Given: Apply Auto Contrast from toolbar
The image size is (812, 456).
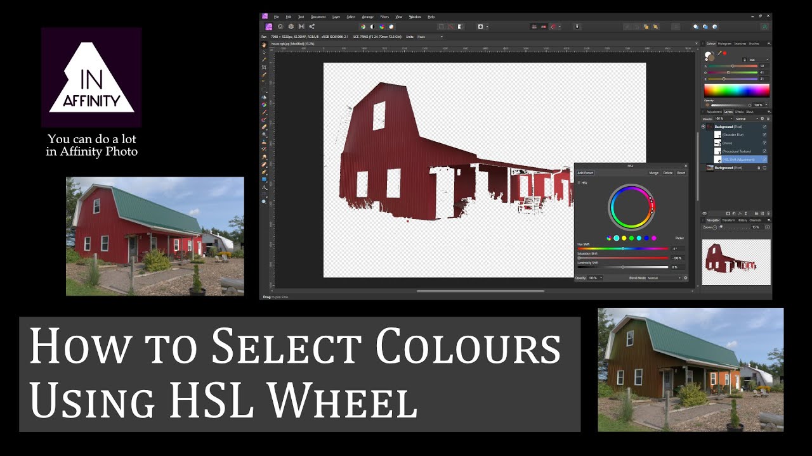Looking at the screenshot, I should [x=372, y=27].
